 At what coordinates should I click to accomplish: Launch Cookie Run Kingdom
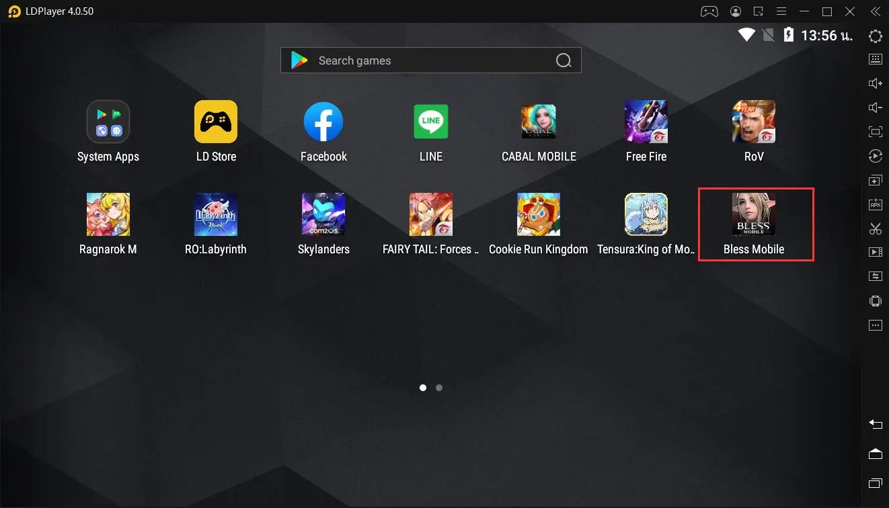[x=539, y=214]
